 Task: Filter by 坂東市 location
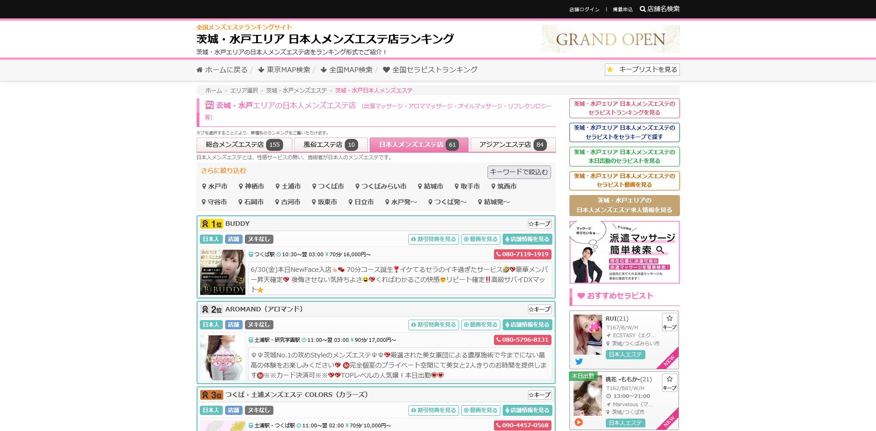click(x=325, y=202)
